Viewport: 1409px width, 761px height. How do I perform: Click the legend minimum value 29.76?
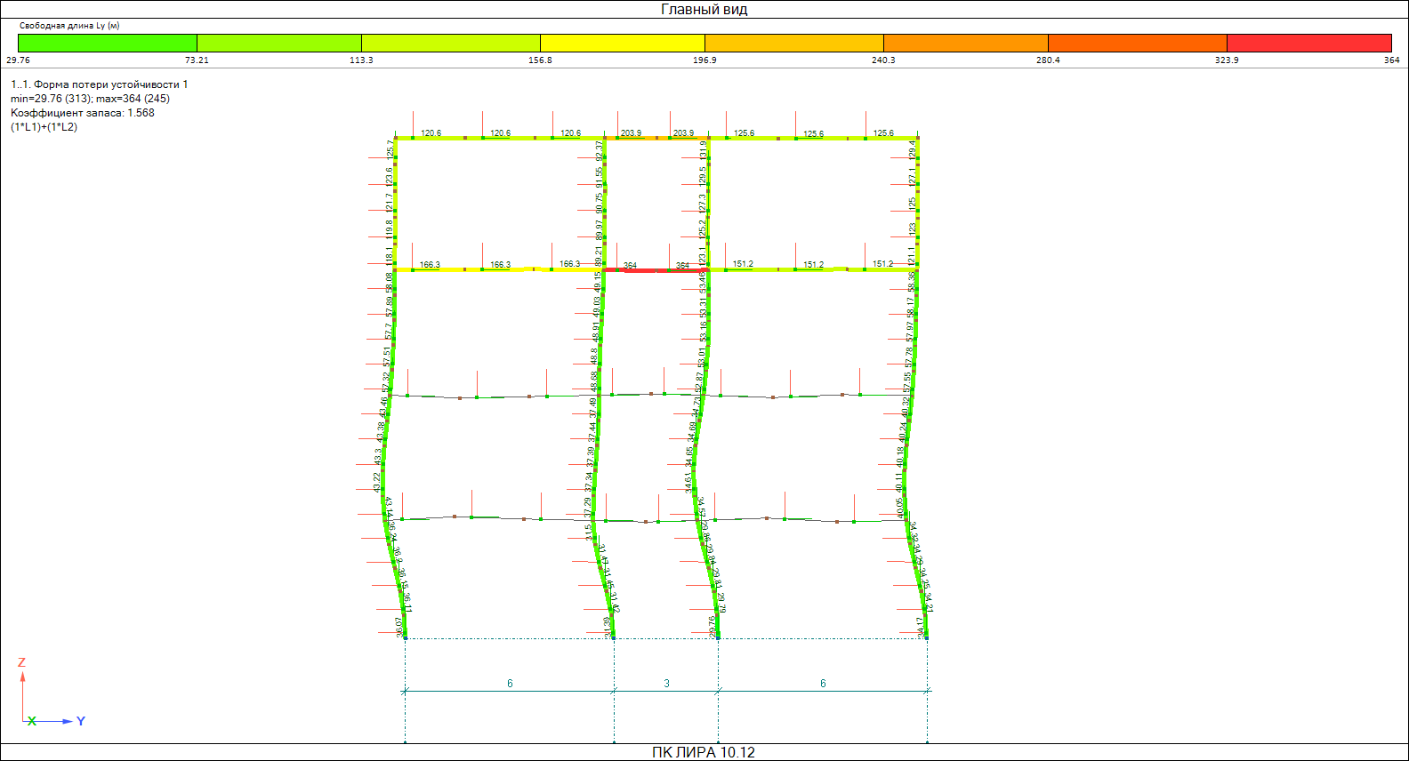18,60
